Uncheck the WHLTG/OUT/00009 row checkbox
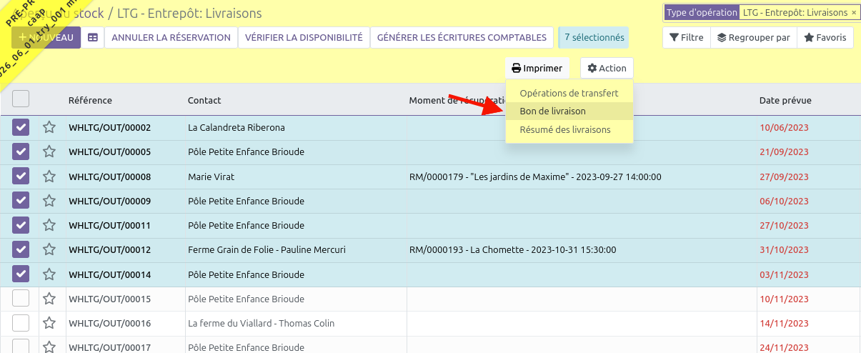The height and width of the screenshot is (353, 861). click(x=21, y=201)
